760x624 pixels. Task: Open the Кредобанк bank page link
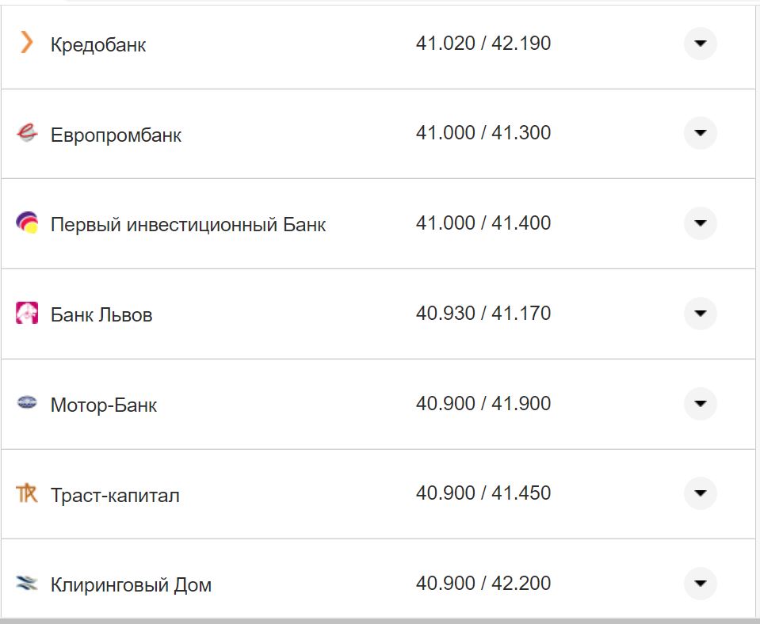[97, 44]
